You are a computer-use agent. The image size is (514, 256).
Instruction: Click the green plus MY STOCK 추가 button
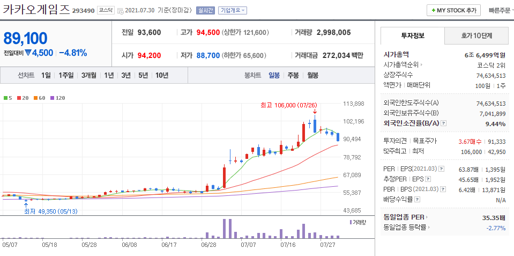point(453,11)
